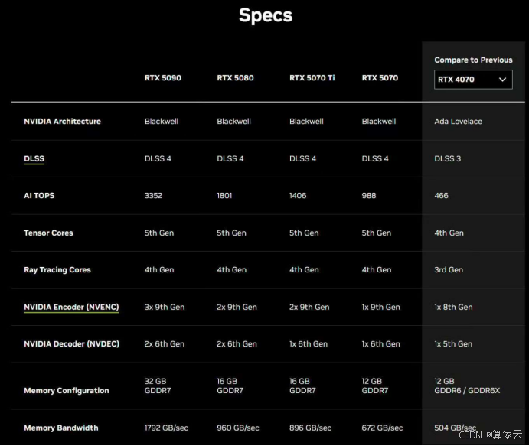Open the NVIDIA Encoder (NVENC) link
Viewport: 529px width, 446px height.
(71, 307)
